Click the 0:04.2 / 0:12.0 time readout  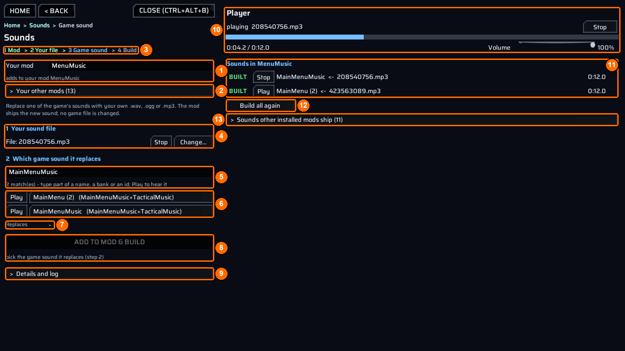coord(248,48)
